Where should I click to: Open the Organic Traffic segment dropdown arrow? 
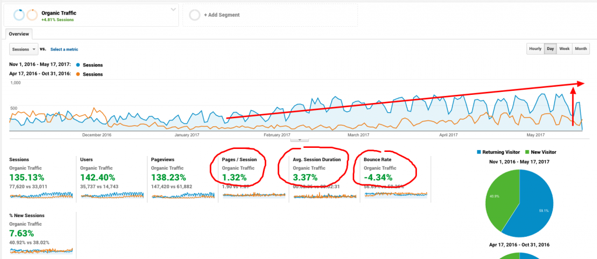(174, 9)
